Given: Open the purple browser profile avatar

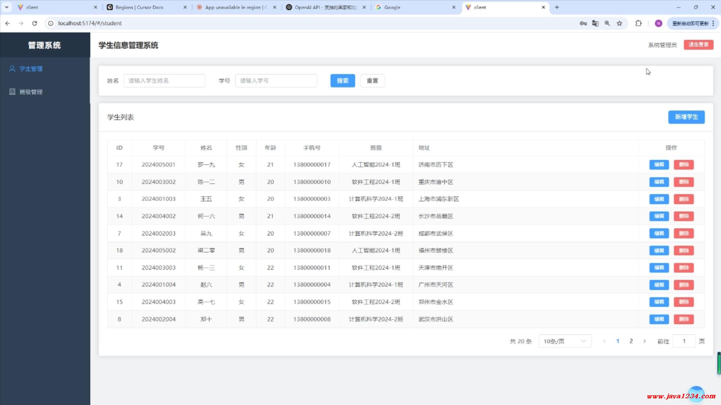Looking at the screenshot, I should point(658,23).
